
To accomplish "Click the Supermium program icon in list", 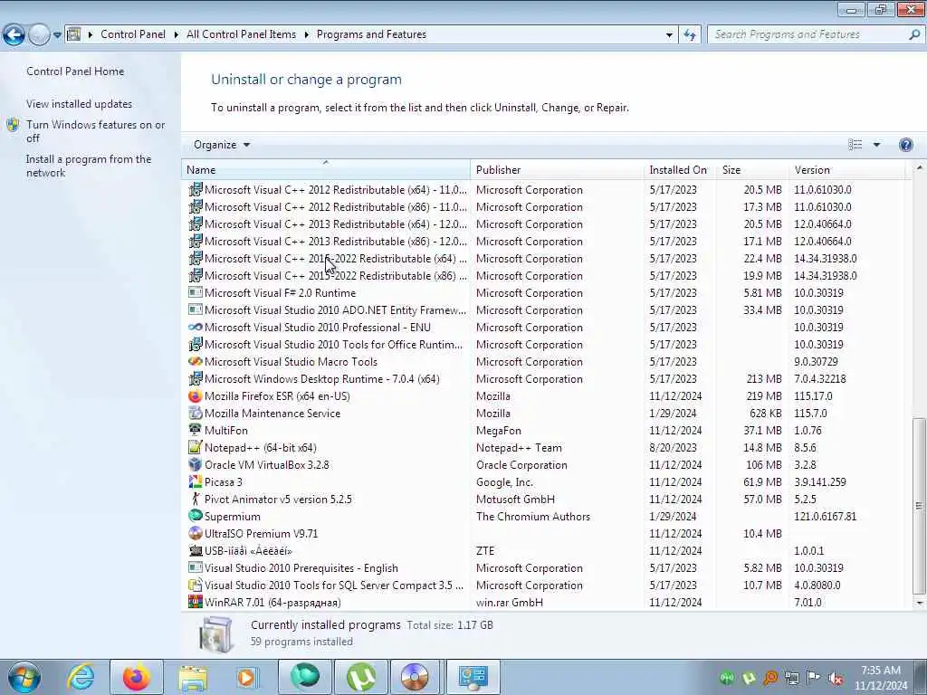I will tap(196, 516).
